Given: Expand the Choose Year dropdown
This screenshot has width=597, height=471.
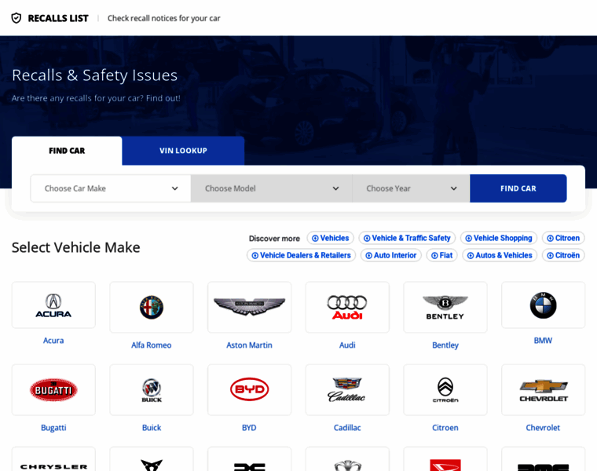Looking at the screenshot, I should click(x=411, y=188).
